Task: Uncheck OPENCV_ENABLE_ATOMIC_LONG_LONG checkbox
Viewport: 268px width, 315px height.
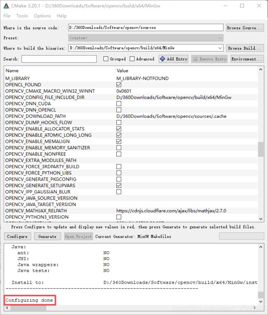Action: click(x=119, y=135)
